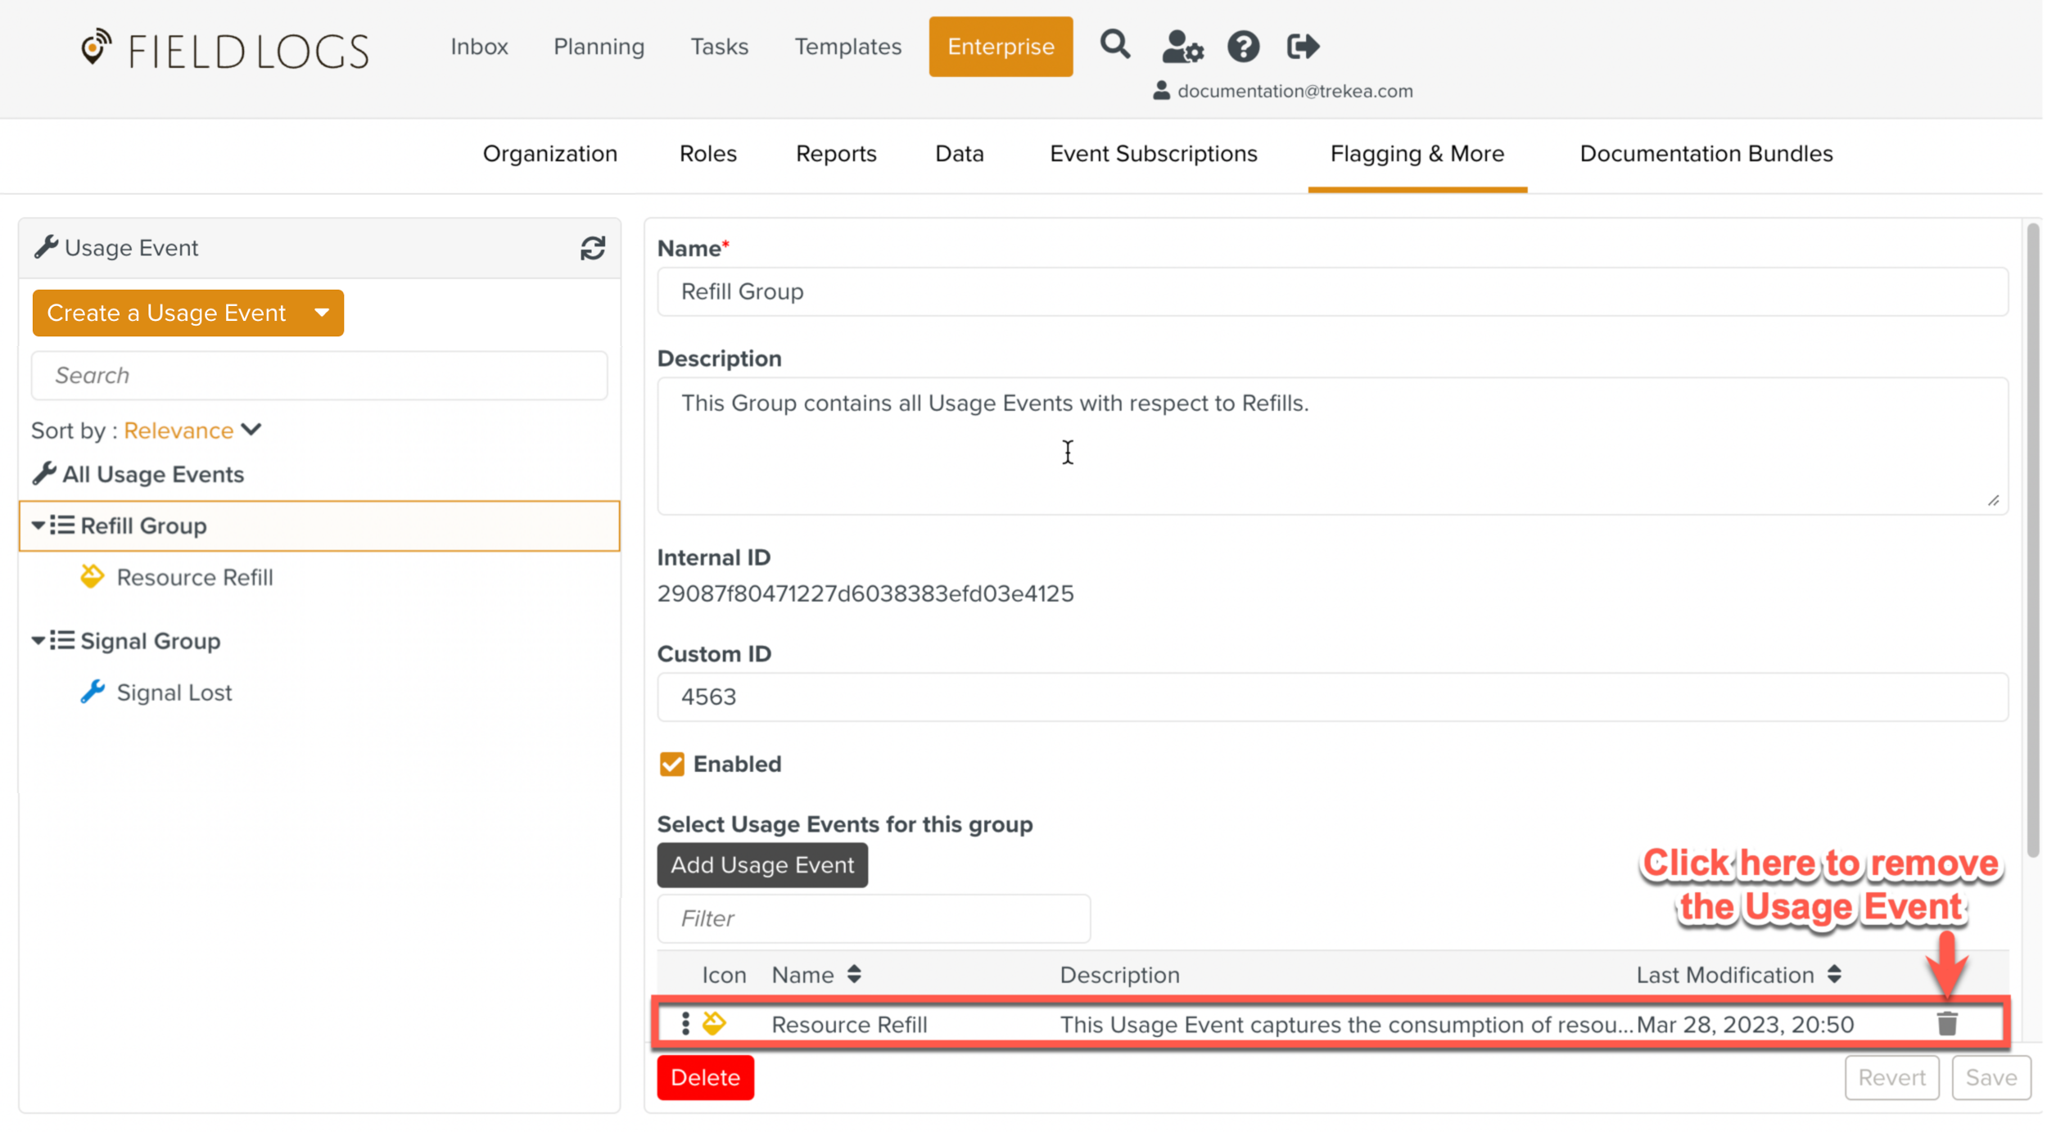
Task: Click into the Custom ID field
Action: coord(1331,697)
